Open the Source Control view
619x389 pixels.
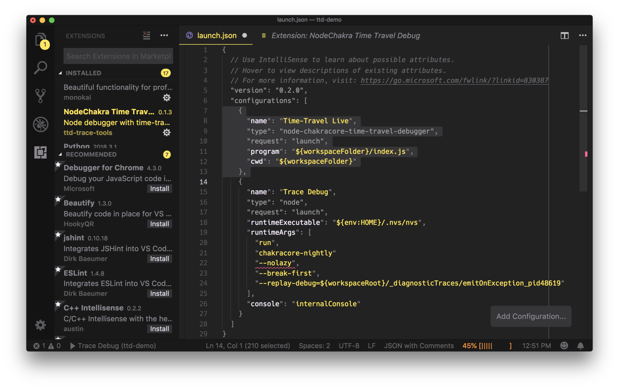click(x=40, y=96)
